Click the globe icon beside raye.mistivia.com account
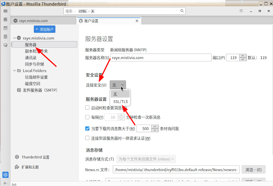Viewport: 273px width, 186px height. [19, 38]
